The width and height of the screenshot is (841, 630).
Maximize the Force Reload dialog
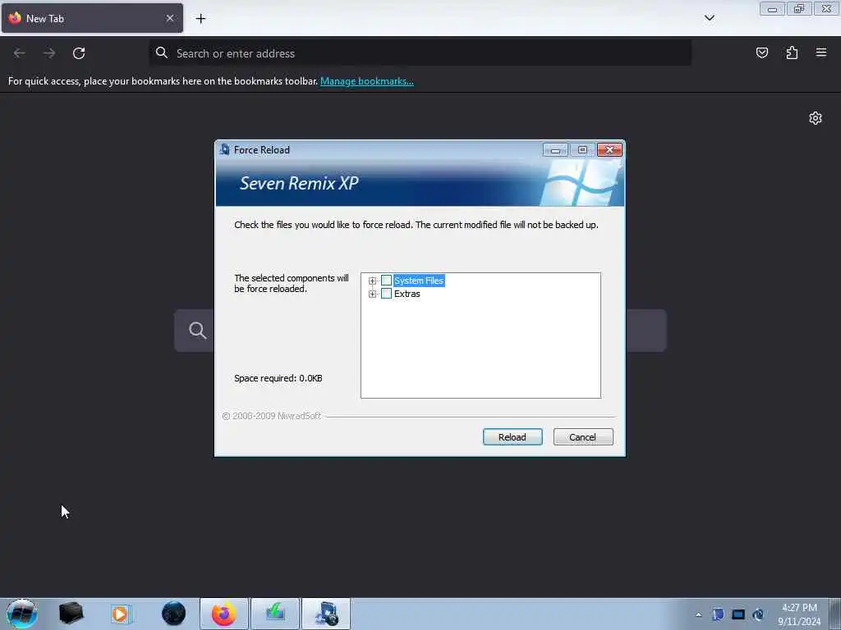[582, 150]
